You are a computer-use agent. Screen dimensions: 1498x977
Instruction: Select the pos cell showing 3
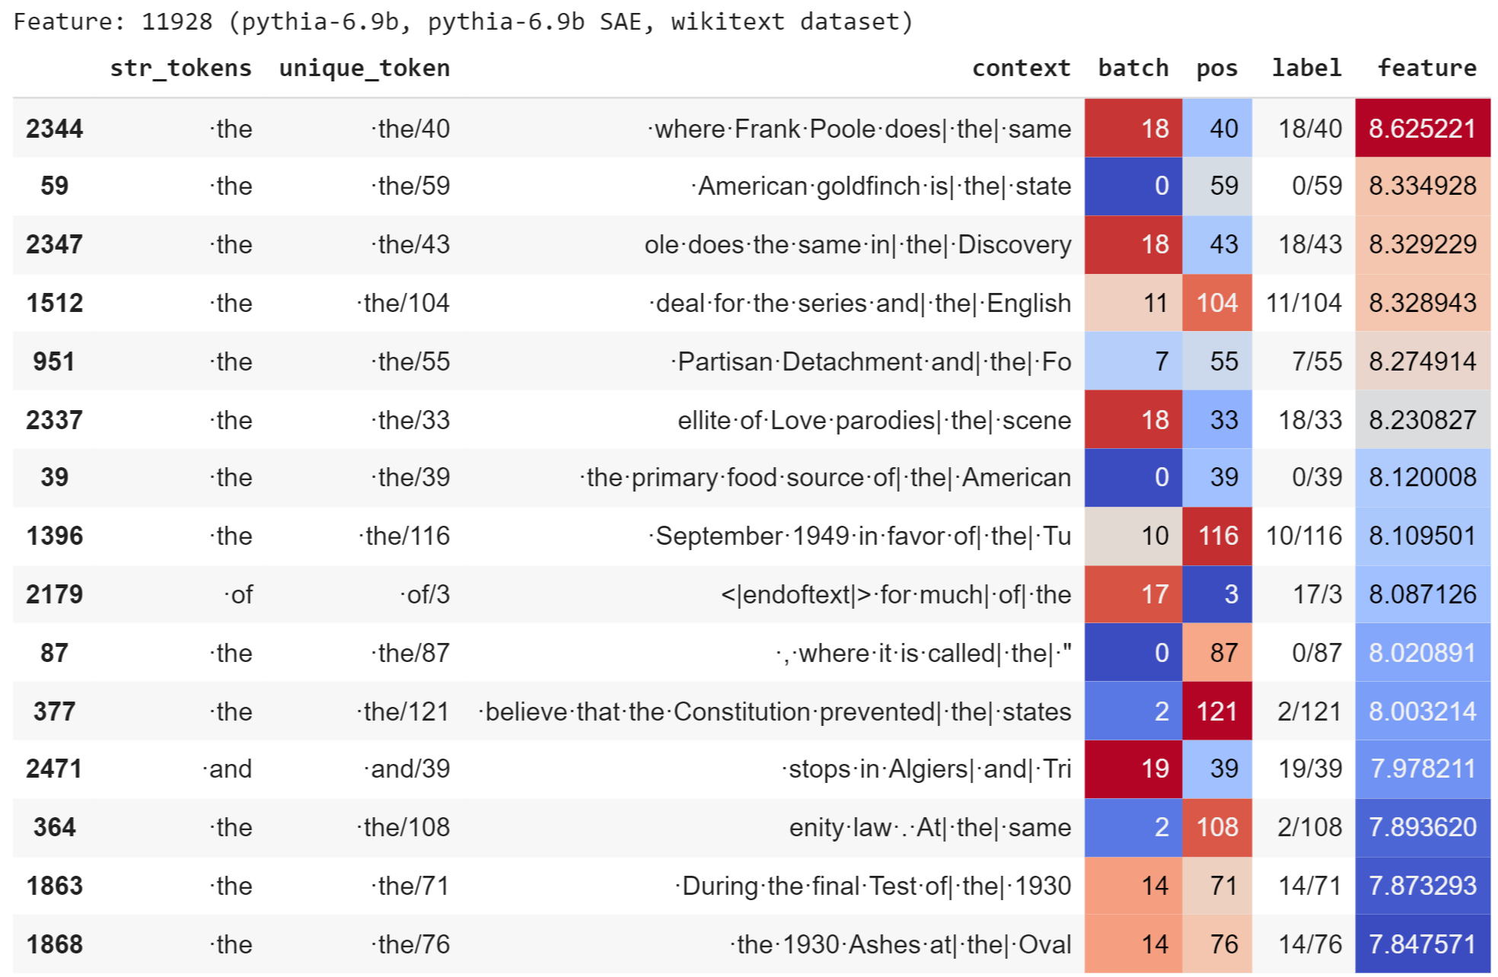1216,594
